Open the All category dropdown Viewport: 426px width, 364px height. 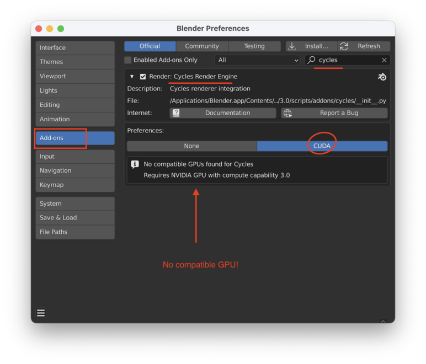[257, 60]
